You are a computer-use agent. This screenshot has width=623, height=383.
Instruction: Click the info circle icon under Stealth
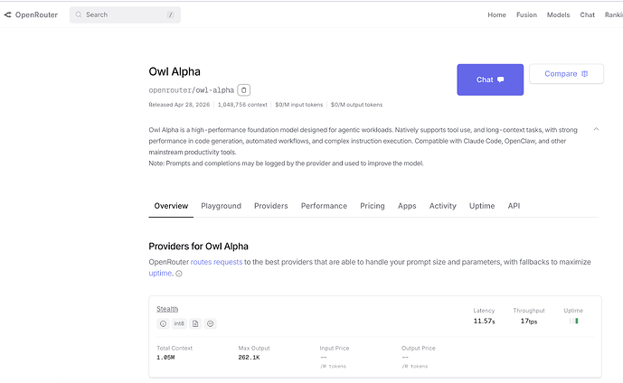click(163, 323)
